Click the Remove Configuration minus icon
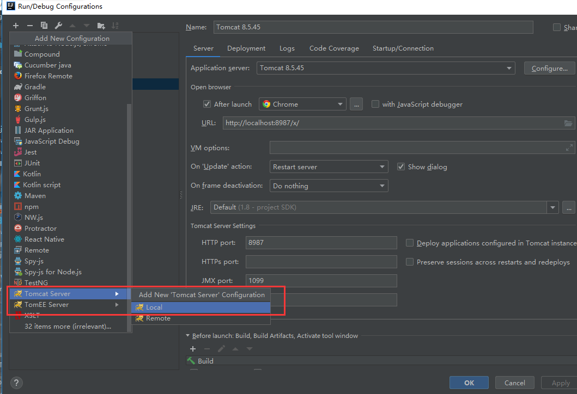The width and height of the screenshot is (577, 394). 30,26
